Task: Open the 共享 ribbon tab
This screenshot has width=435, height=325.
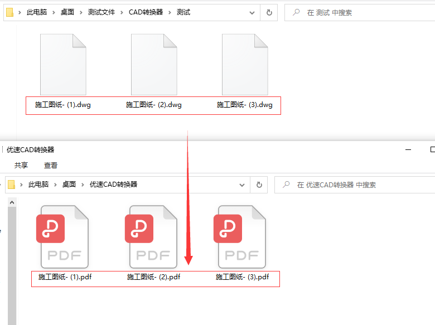Action: click(21, 165)
